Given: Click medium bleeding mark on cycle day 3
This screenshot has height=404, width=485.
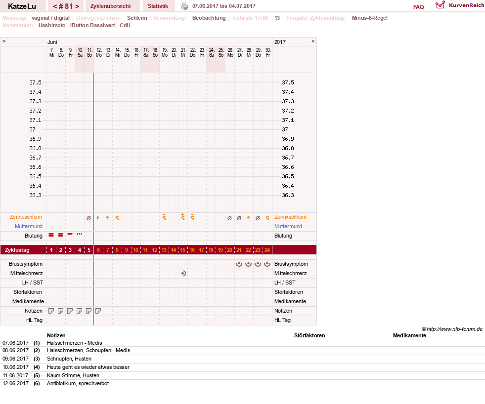Looking at the screenshot, I should pyautogui.click(x=70, y=234).
